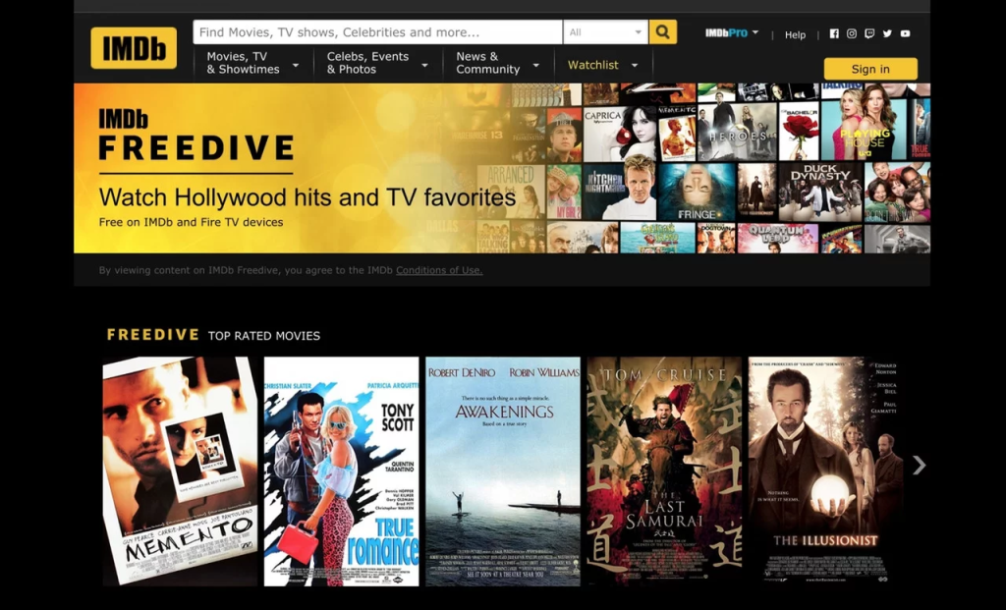Open The Last Samurai poster

pos(664,471)
